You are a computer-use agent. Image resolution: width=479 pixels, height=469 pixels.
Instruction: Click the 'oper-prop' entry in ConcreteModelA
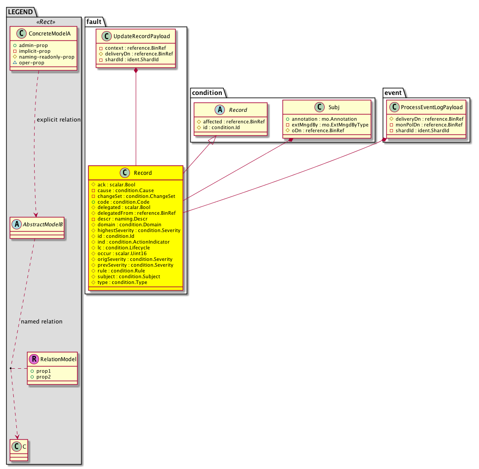(31, 63)
